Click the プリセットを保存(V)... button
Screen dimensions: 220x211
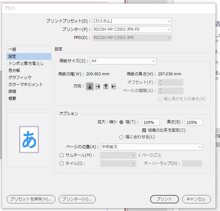[x=31, y=199]
